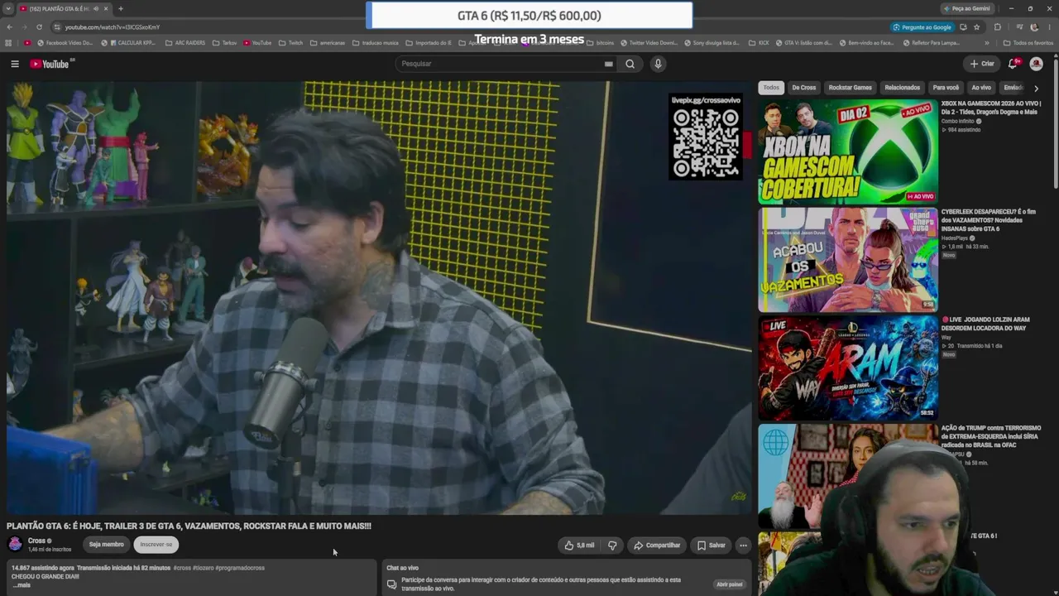Open the tab search dropdown arrow
1059x596 pixels.
pyautogui.click(x=8, y=9)
